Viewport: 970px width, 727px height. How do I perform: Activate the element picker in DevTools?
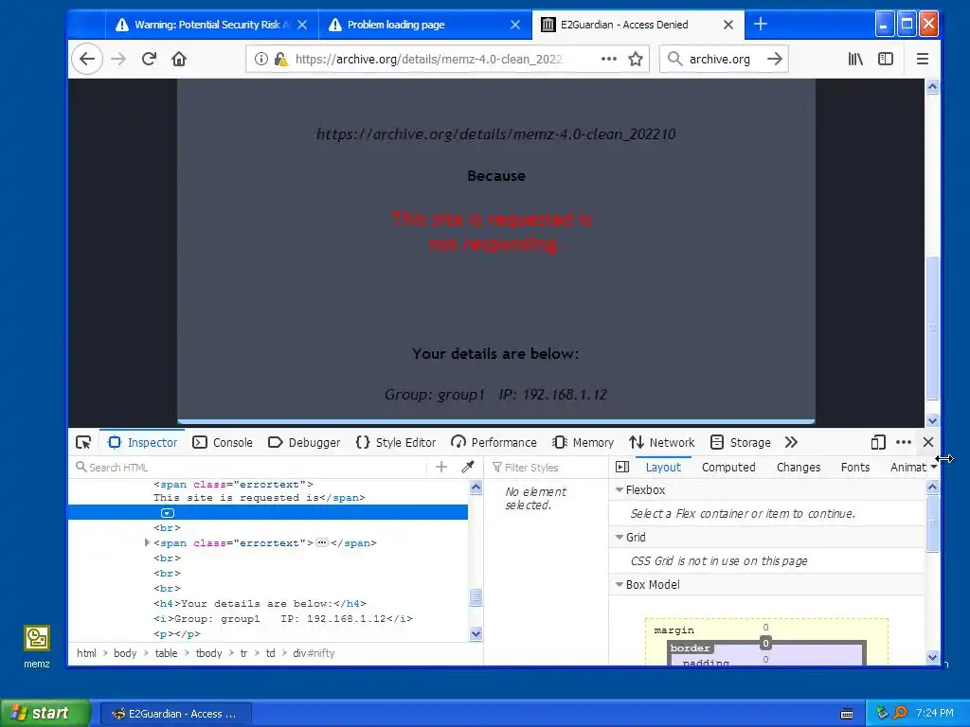pos(83,443)
